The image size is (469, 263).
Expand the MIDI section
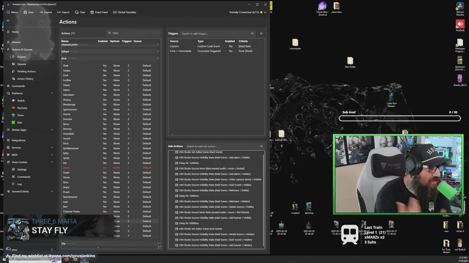click(52, 155)
